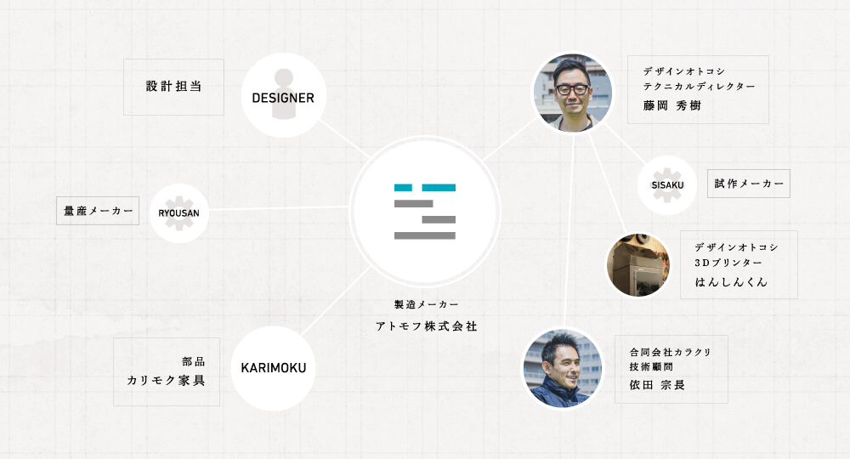Click the 合同会社カラクリ text

coord(670,352)
